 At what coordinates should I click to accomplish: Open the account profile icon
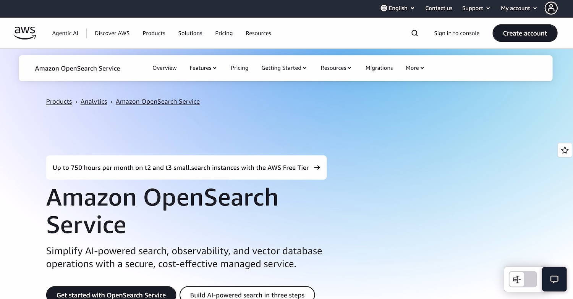tap(551, 8)
